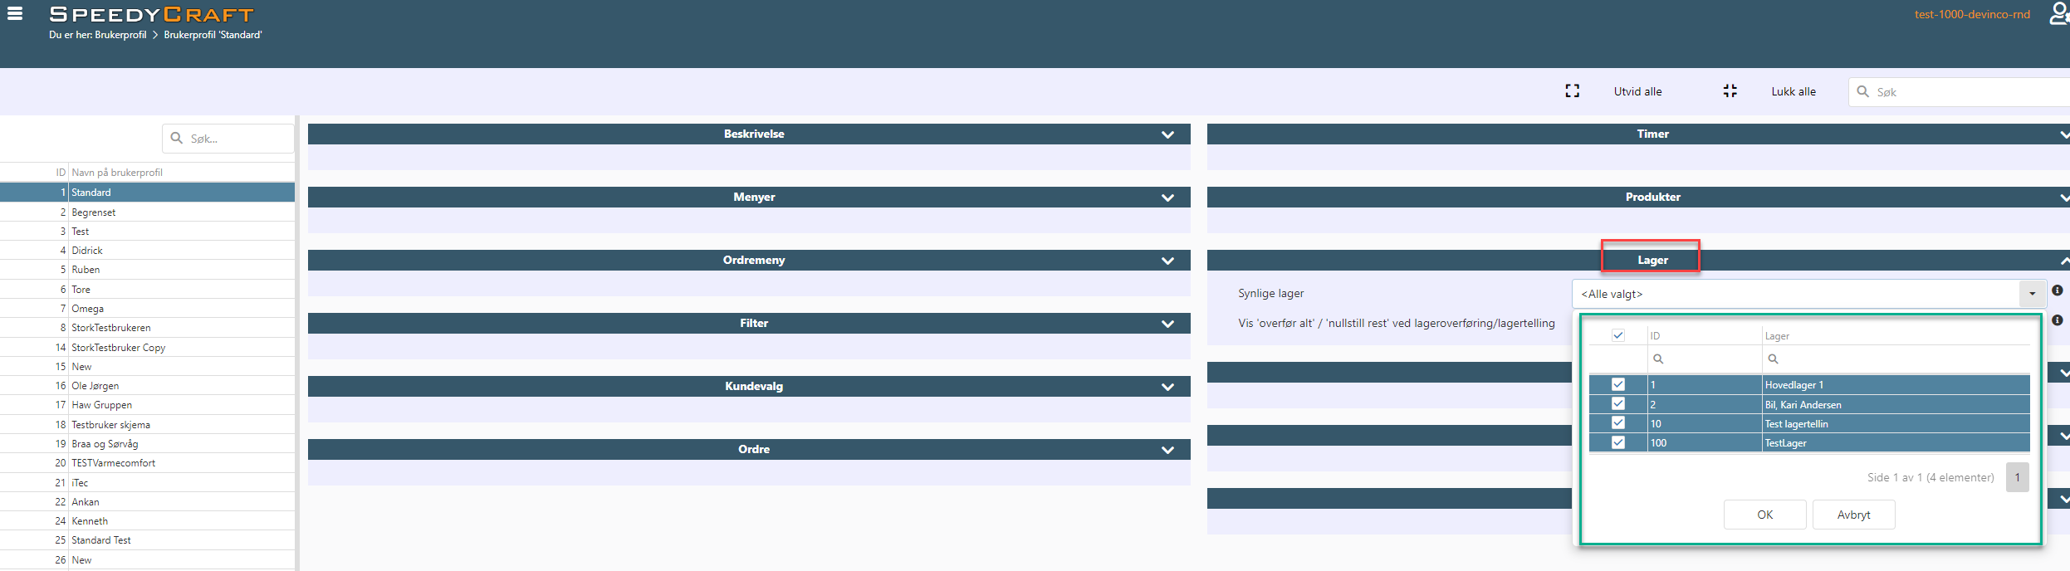Image resolution: width=2070 pixels, height=571 pixels.
Task: Select the Test profile row with ID 3
Action: click(x=147, y=232)
